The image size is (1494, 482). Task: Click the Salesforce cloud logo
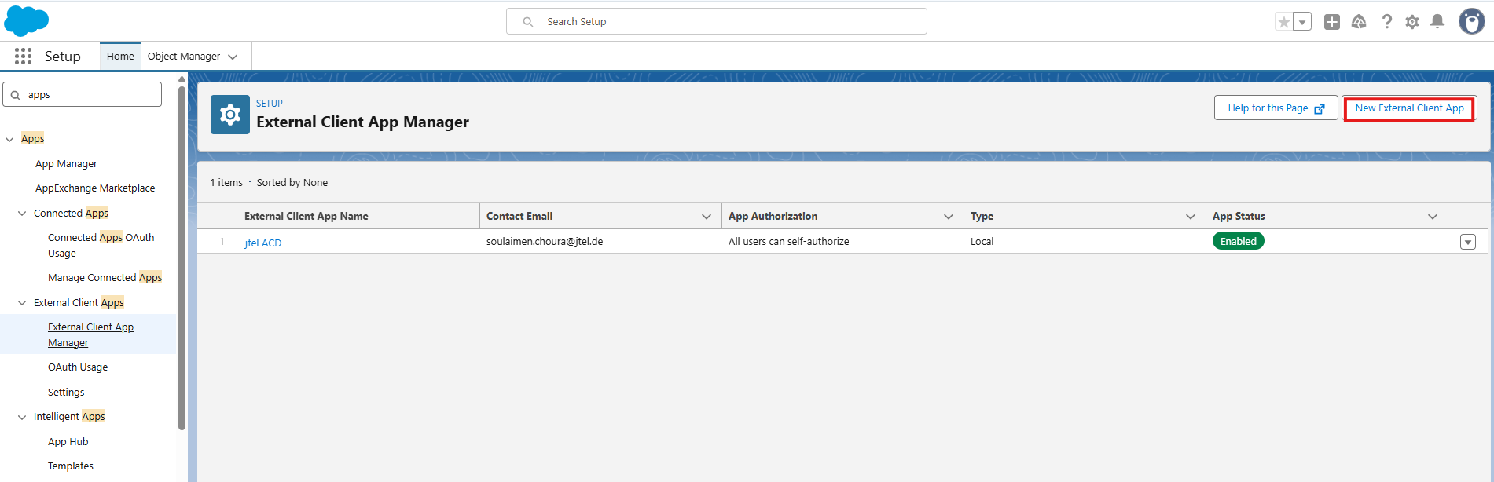[26, 20]
